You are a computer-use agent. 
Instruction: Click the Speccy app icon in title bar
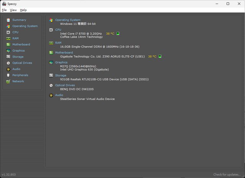pyautogui.click(x=4, y=3)
